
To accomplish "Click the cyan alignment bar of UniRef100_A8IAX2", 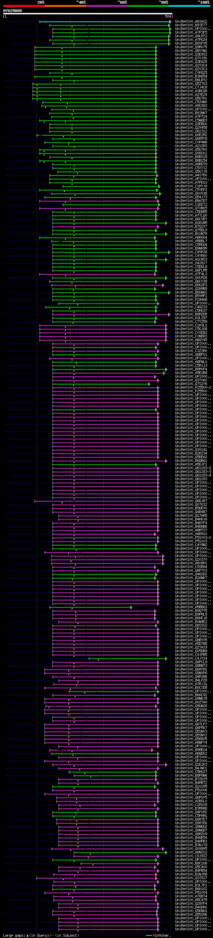I will click(x=105, y=22).
